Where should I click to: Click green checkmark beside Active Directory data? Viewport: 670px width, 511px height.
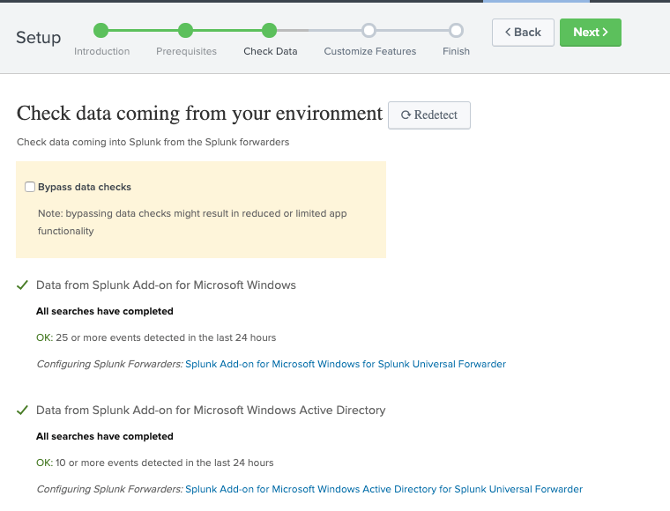[22, 411]
